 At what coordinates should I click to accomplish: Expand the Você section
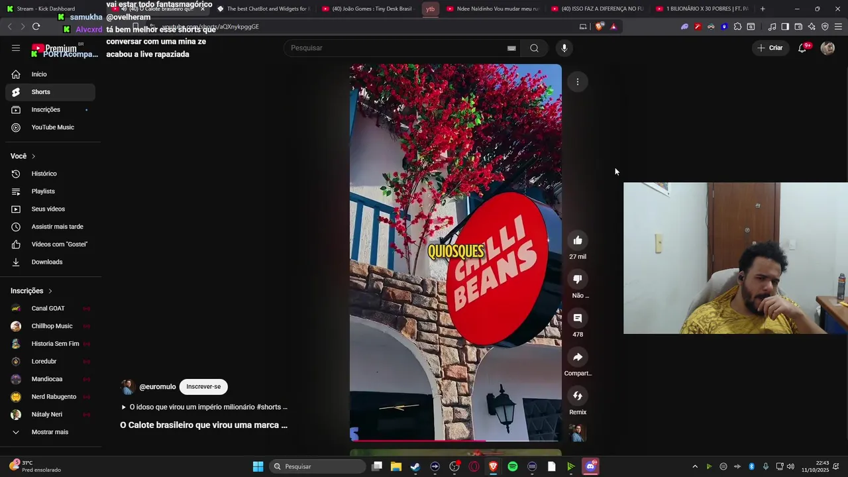point(23,156)
